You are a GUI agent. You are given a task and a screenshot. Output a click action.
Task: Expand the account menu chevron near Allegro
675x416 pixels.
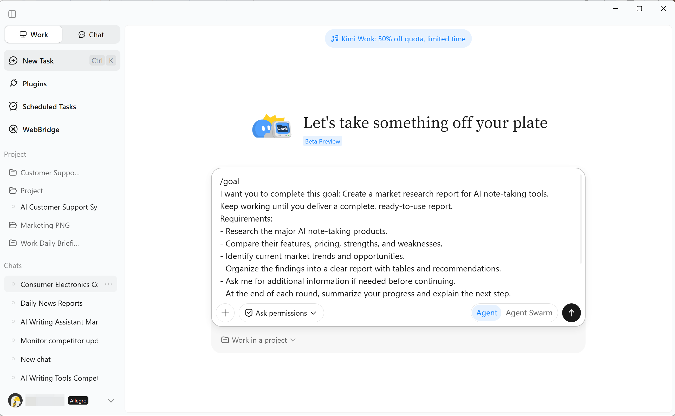[x=111, y=401]
